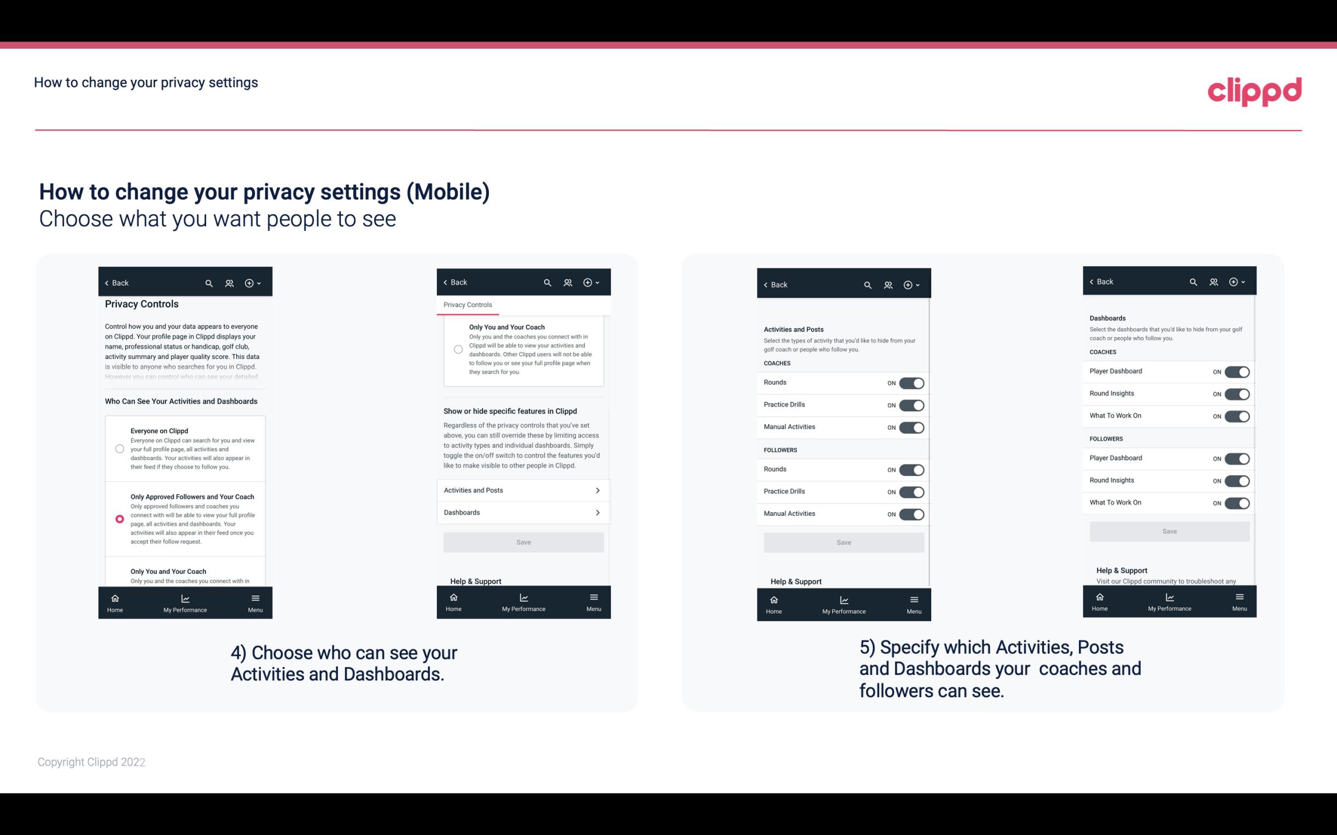The height and width of the screenshot is (835, 1337).
Task: Click Save button on Dashboards screen
Action: tap(1170, 531)
